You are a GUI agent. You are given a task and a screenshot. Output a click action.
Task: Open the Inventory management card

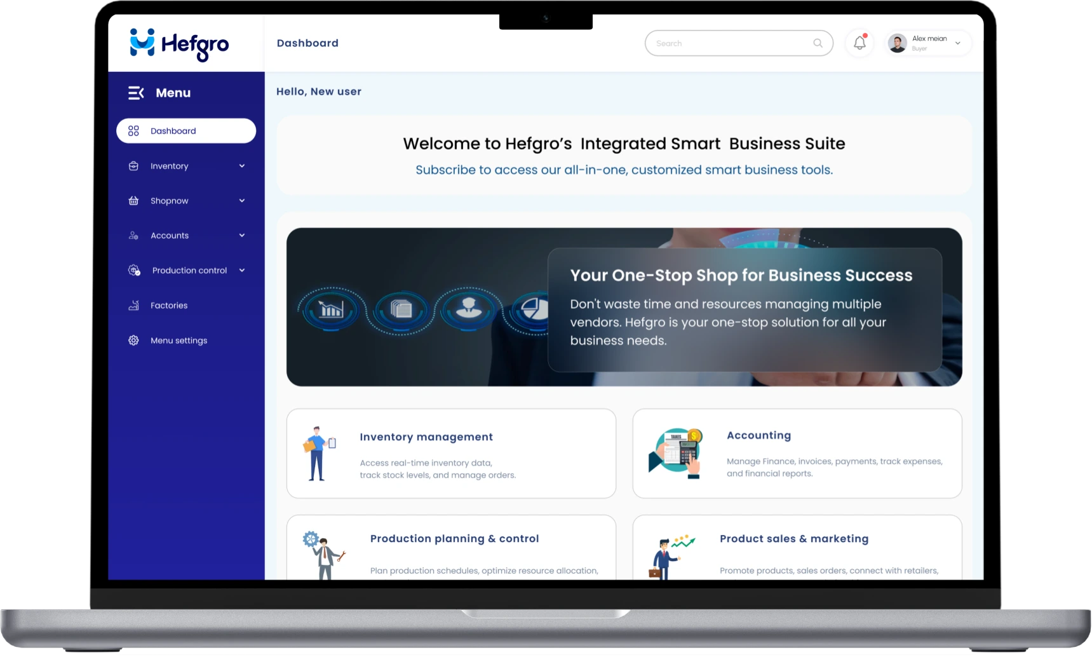coord(451,454)
